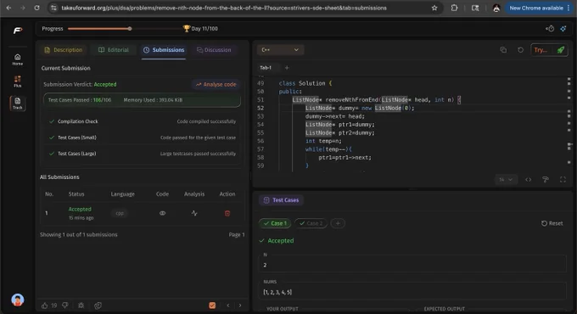Image resolution: width=577 pixels, height=314 pixels.
Task: Add a new editor tab with plus
Action: click(287, 68)
